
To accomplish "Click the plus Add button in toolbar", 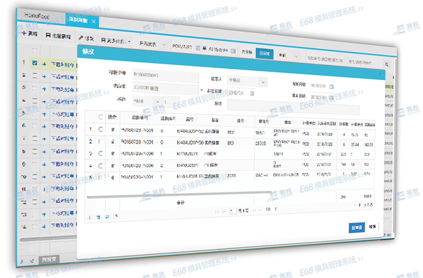I will pos(30,34).
